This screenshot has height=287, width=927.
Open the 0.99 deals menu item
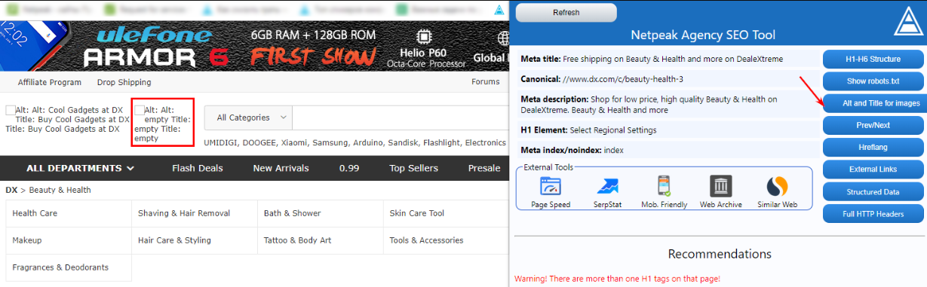(348, 168)
